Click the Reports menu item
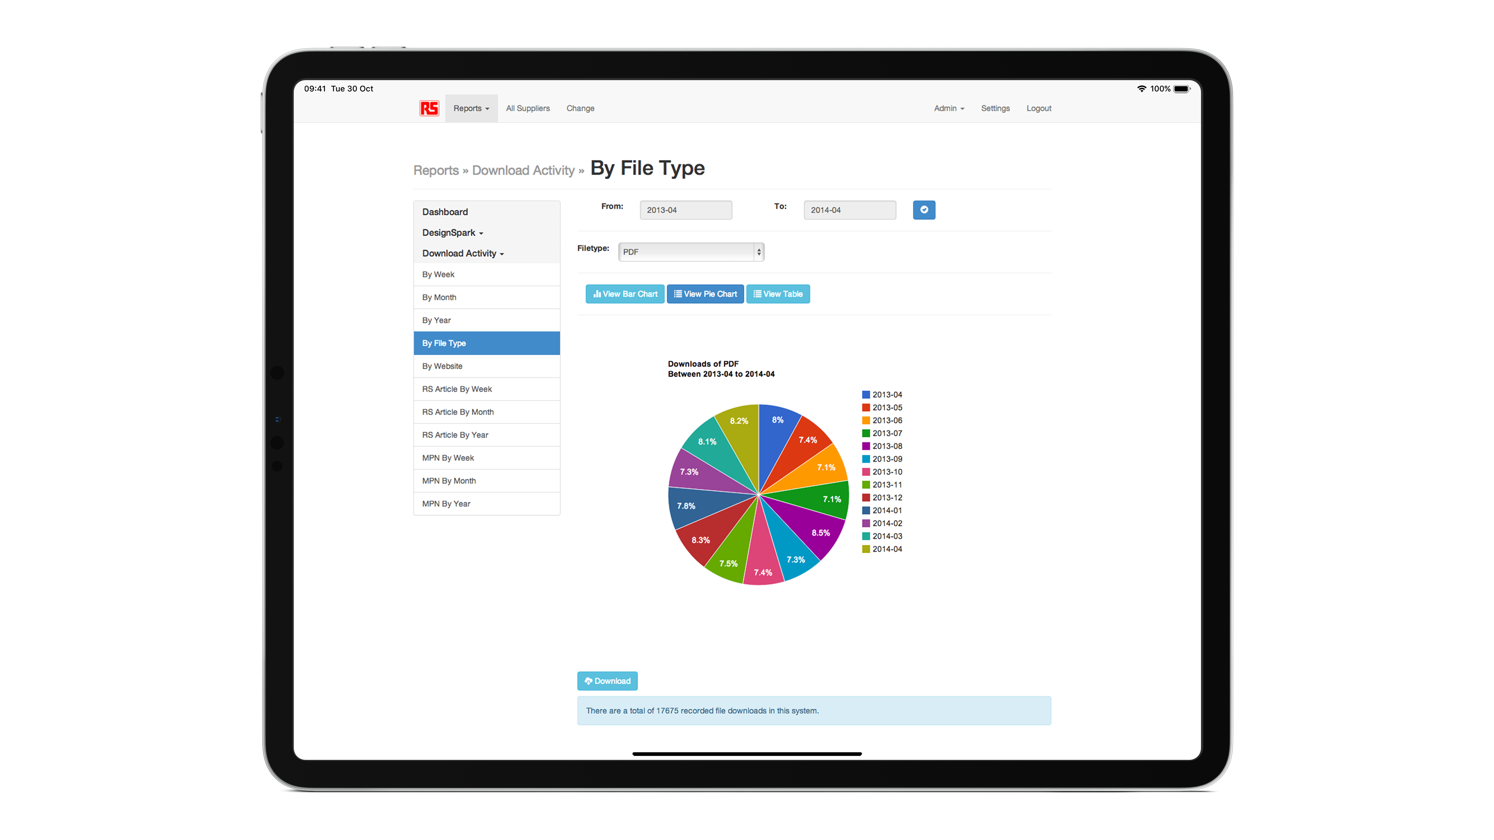The height and width of the screenshot is (840, 1494). coord(470,108)
